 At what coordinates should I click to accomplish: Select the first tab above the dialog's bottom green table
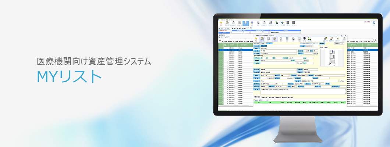pyautogui.click(x=257, y=97)
